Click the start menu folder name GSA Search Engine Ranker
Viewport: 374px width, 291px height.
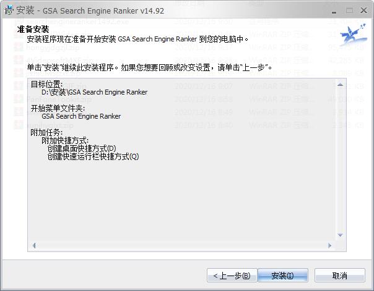pos(81,116)
